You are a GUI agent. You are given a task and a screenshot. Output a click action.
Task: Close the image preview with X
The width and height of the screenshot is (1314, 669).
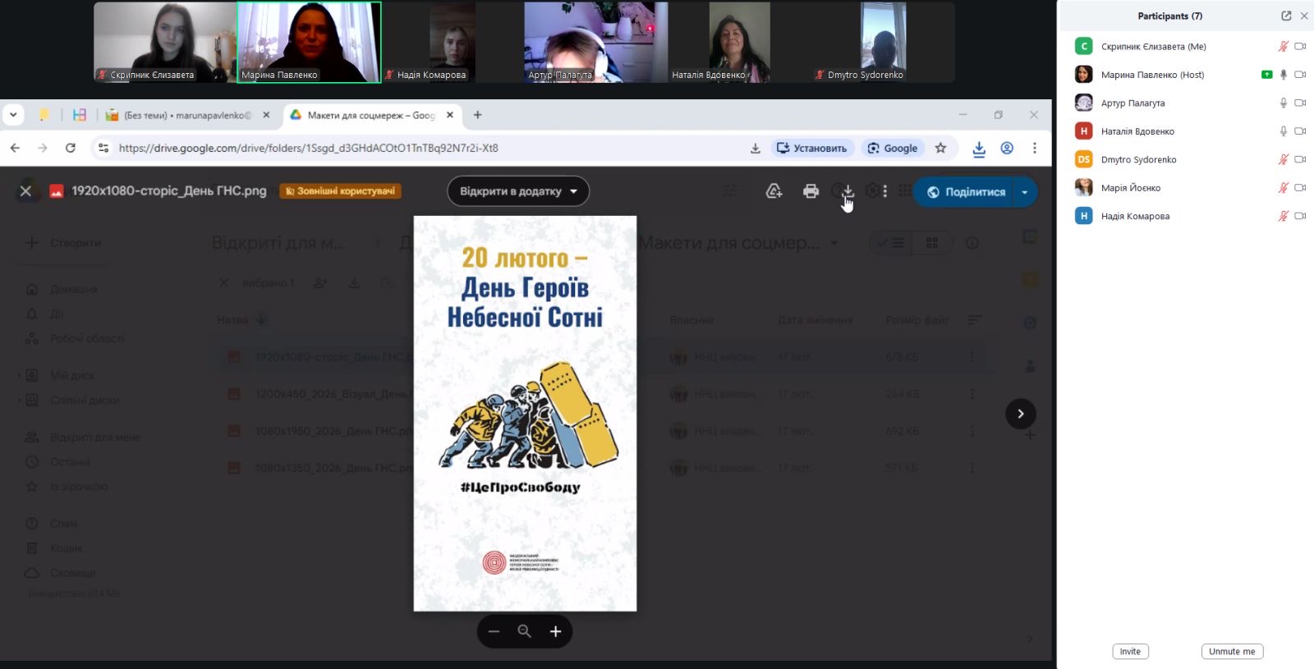(25, 191)
